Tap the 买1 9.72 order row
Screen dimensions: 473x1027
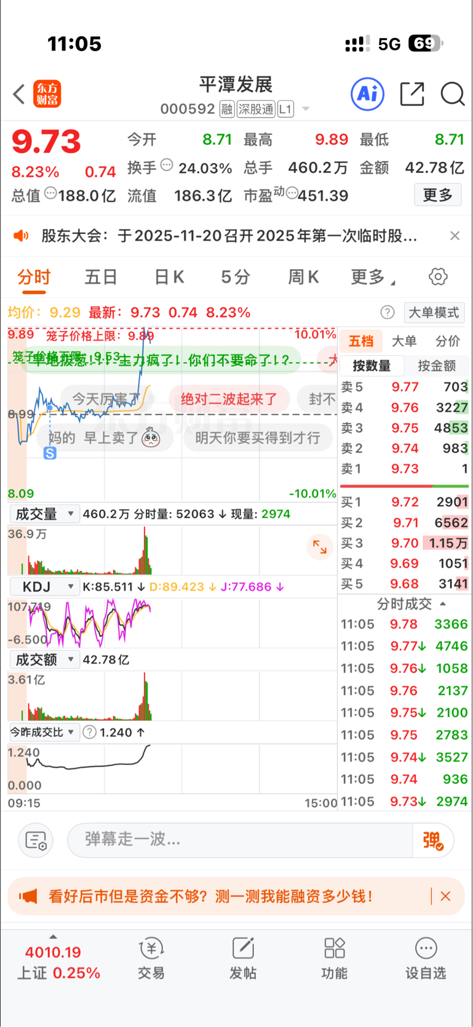tap(404, 502)
